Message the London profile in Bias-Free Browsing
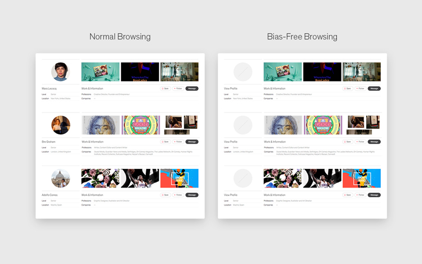Image resolution: width=422 pixels, height=264 pixels. (x=374, y=142)
